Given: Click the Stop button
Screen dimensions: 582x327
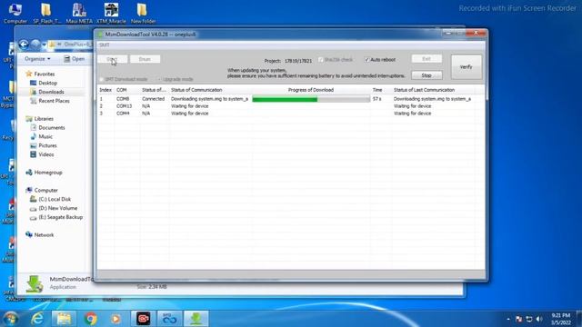Looking at the screenshot, I should coord(426,75).
